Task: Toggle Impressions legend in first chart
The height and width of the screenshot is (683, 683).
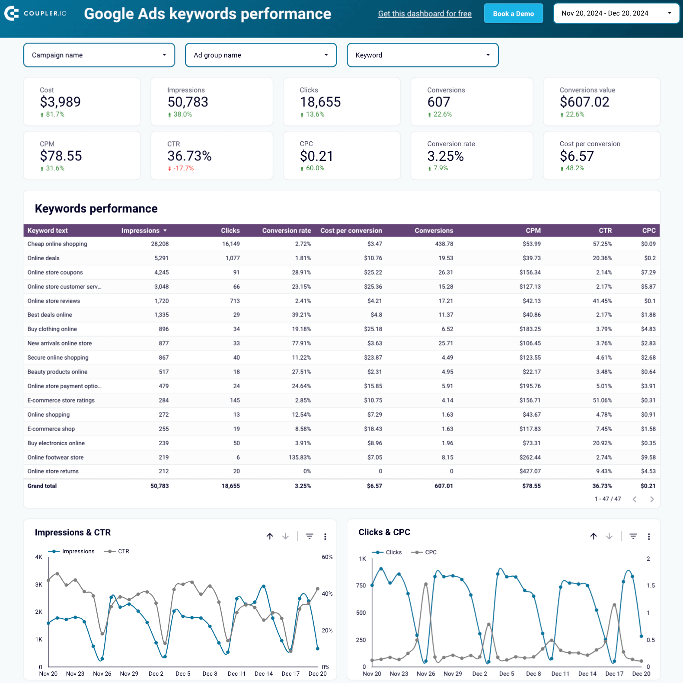Action: (x=71, y=551)
